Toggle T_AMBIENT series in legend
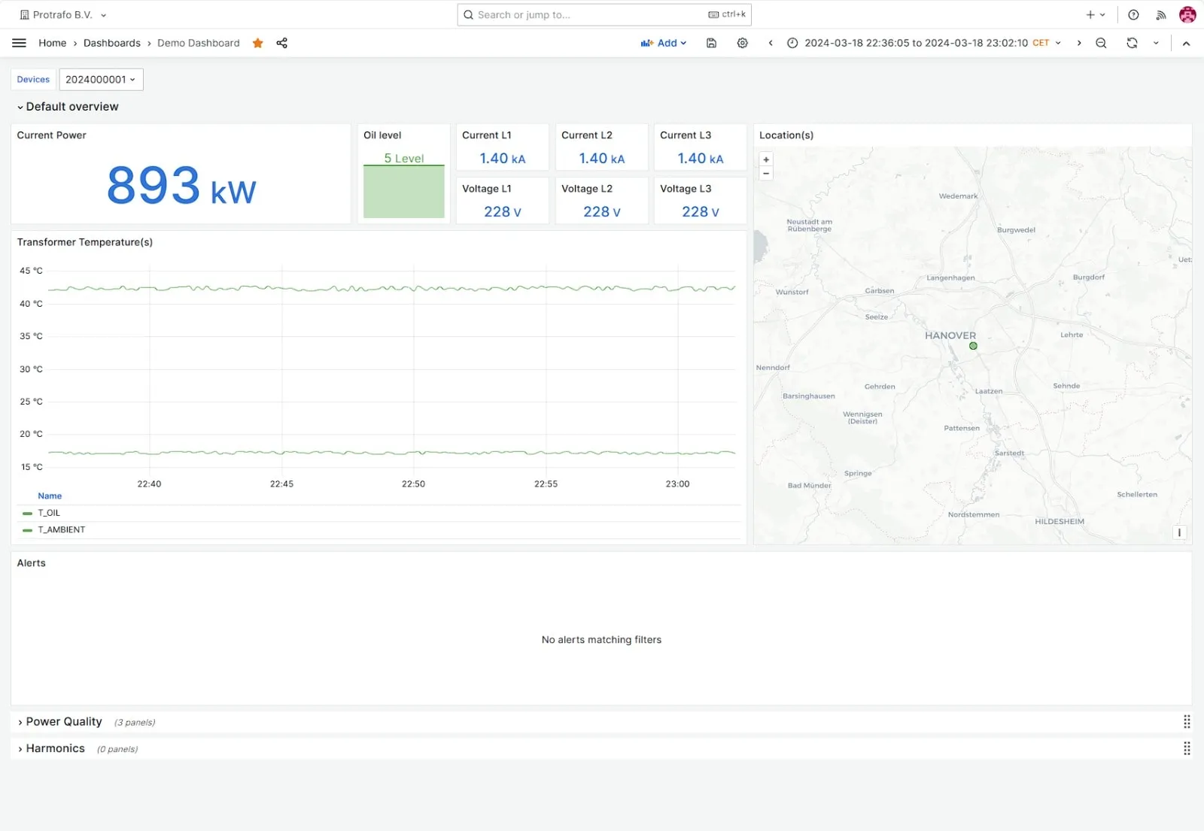The width and height of the screenshot is (1204, 831). click(x=62, y=529)
